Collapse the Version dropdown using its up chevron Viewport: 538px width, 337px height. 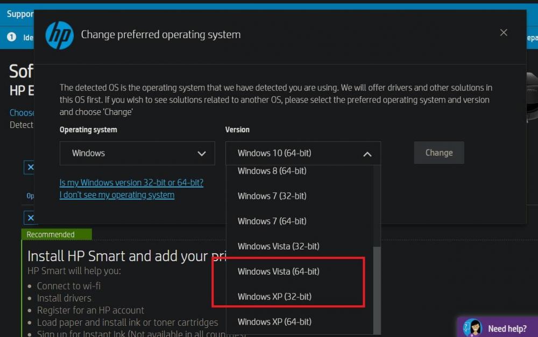[367, 154]
